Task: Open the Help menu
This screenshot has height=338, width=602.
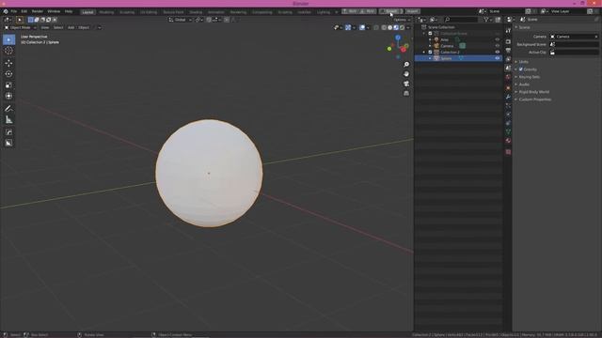Action: (x=69, y=11)
